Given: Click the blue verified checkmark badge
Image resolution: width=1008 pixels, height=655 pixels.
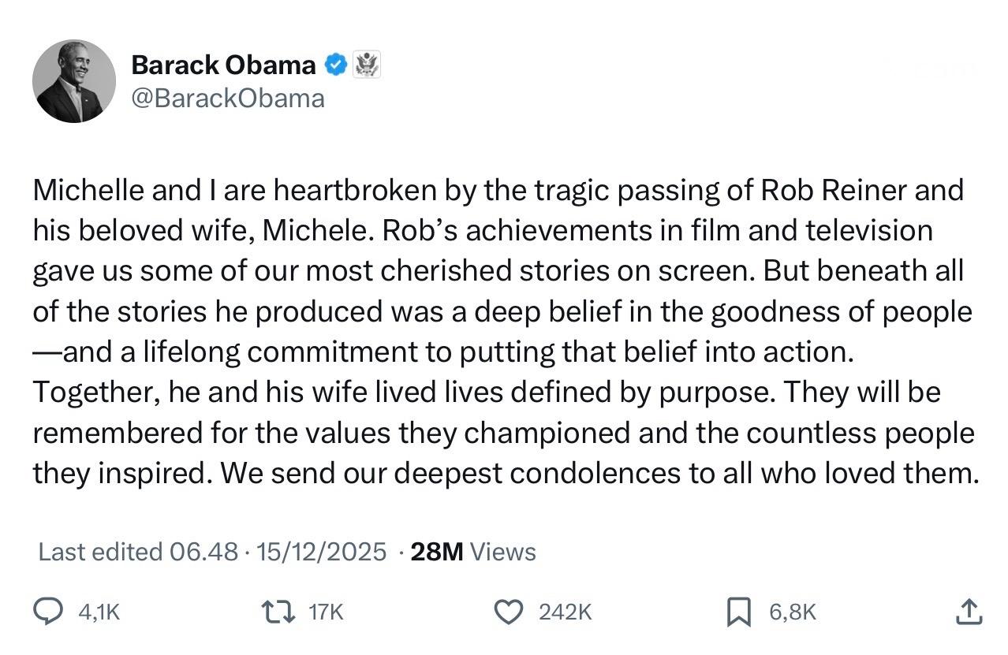Looking at the screenshot, I should coord(336,65).
